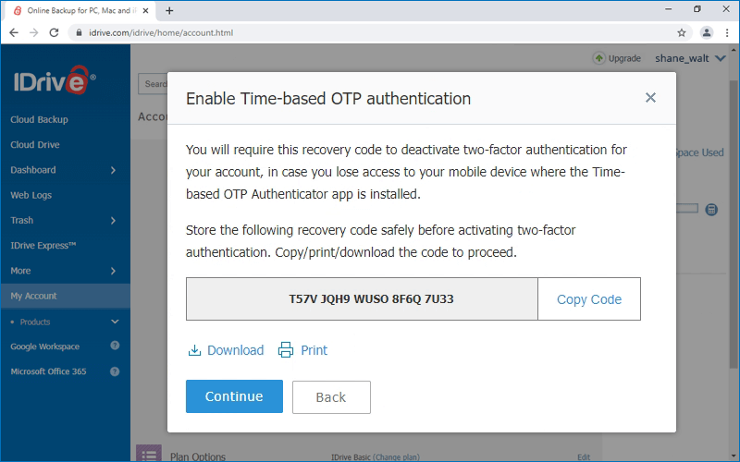This screenshot has width=740, height=462.
Task: Expand the Dashboard sidebar submenu
Action: 113,170
